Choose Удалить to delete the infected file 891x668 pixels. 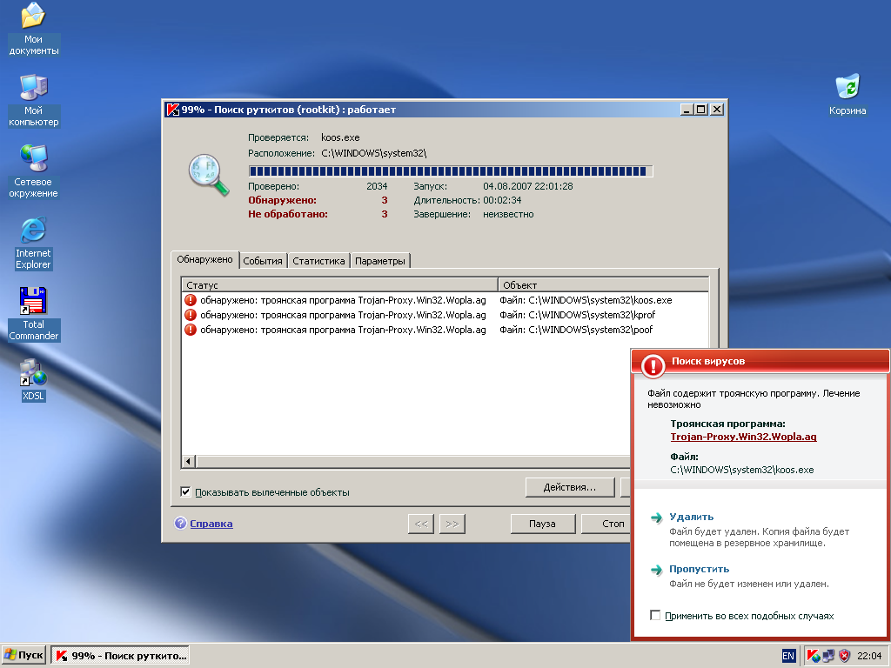(x=691, y=517)
